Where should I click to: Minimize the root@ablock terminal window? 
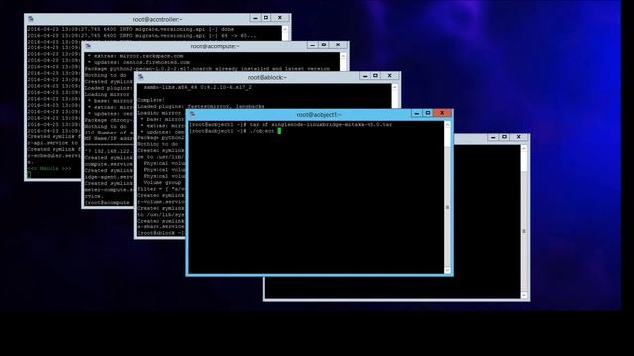[x=365, y=76]
